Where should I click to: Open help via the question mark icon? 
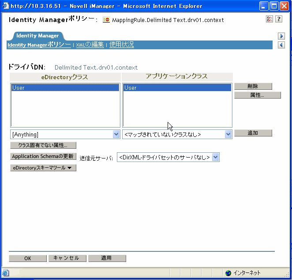click(x=279, y=19)
